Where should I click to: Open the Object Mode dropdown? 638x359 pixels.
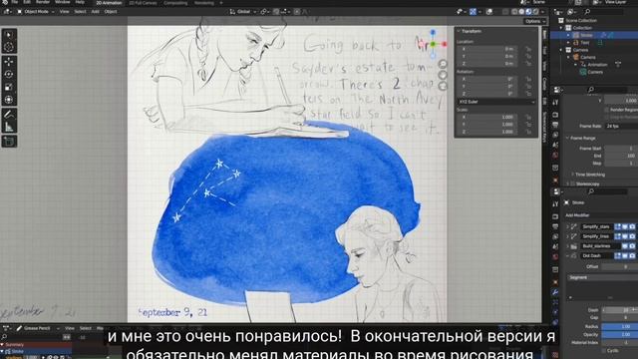click(36, 12)
